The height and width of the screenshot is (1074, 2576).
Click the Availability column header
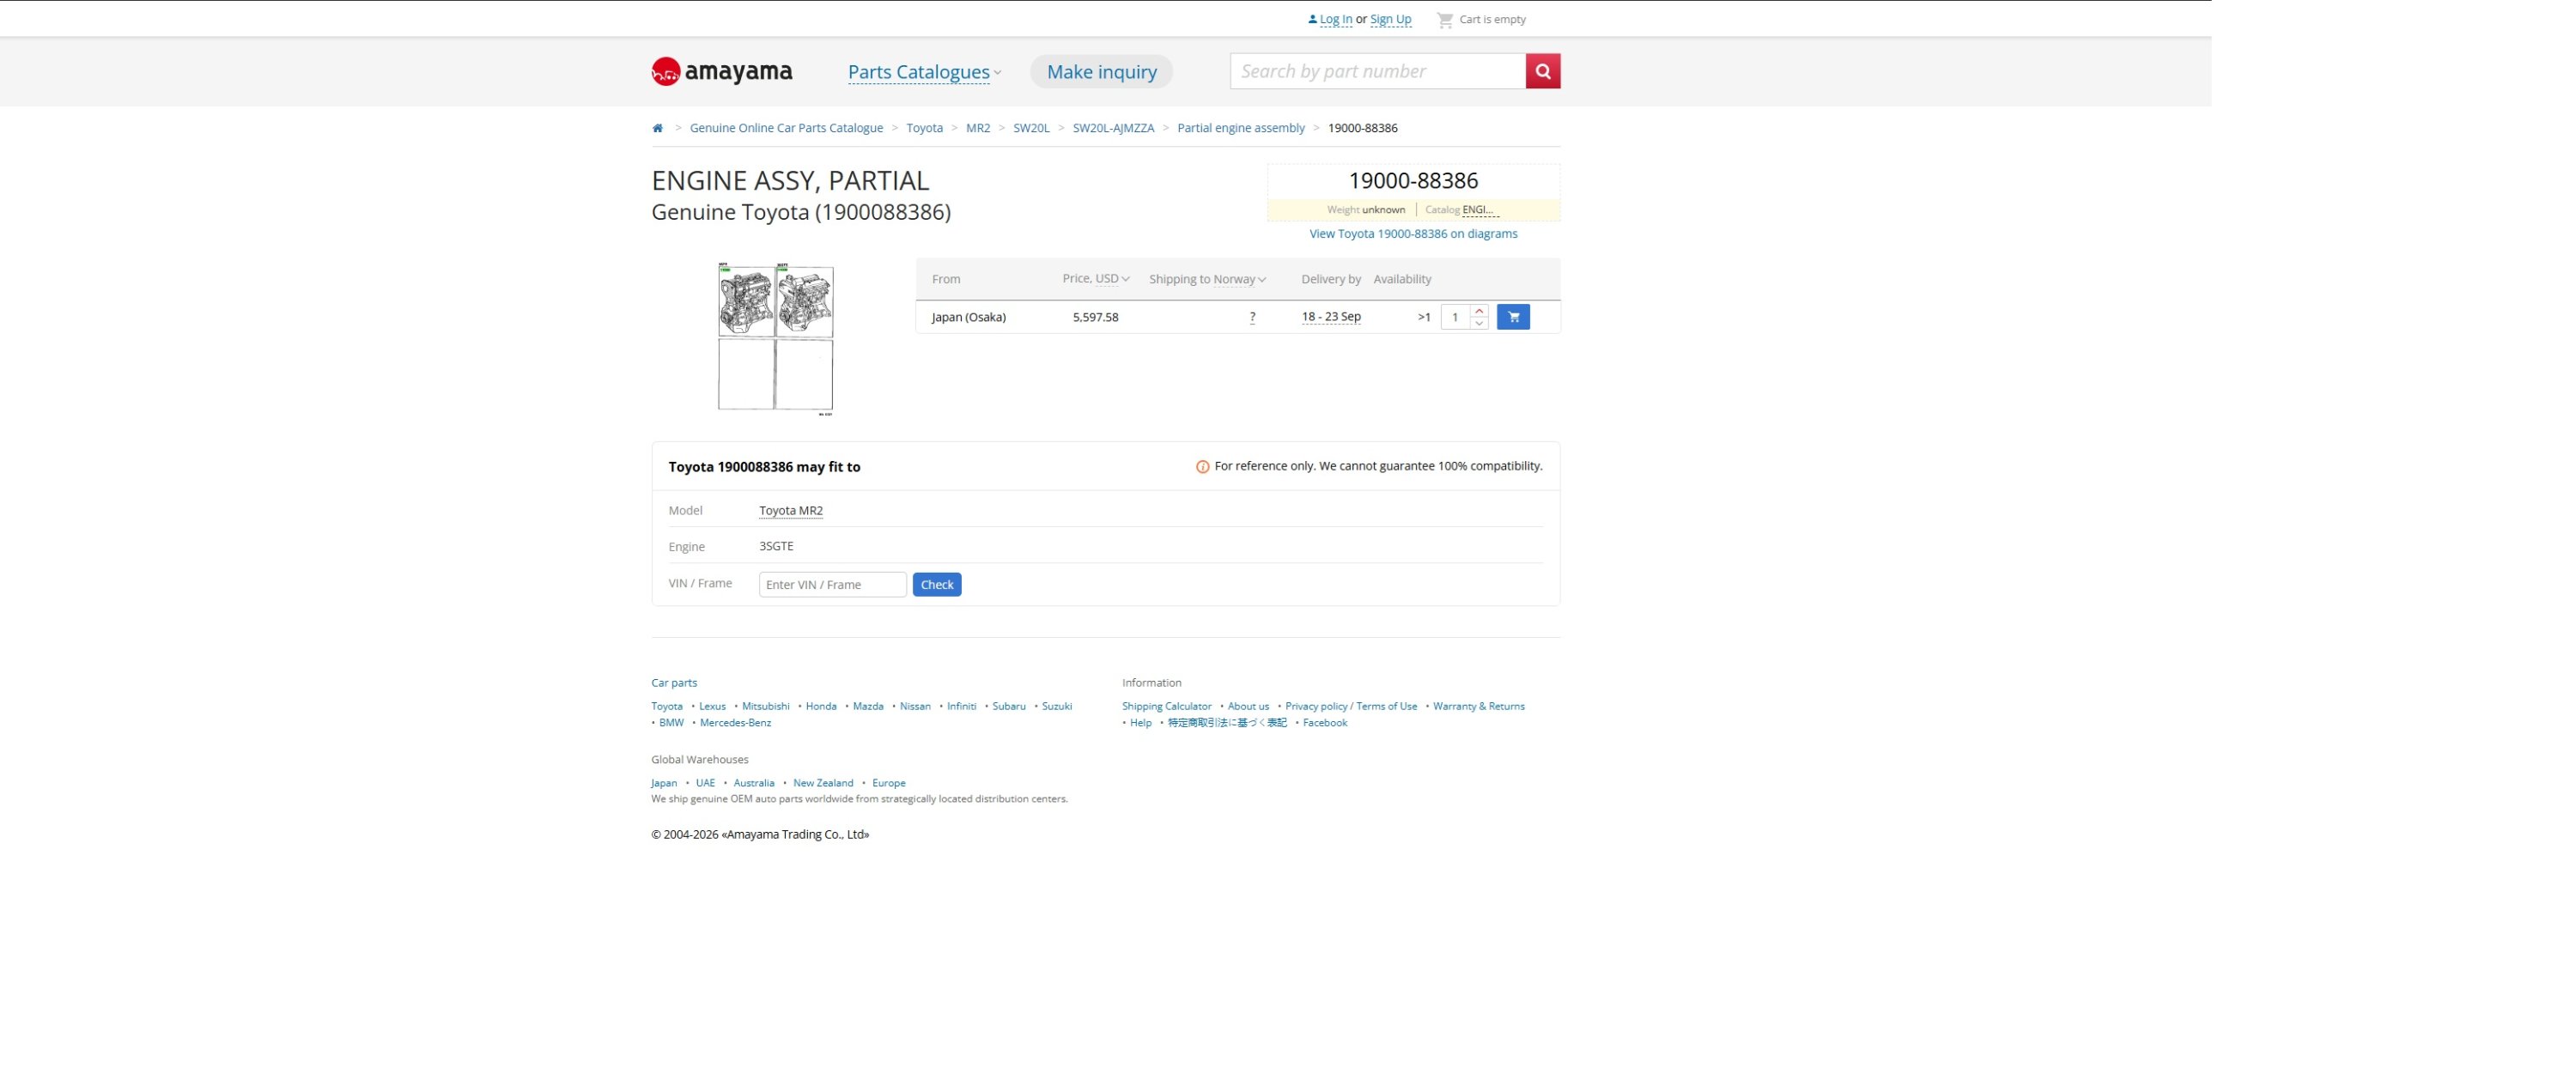pyautogui.click(x=1402, y=279)
